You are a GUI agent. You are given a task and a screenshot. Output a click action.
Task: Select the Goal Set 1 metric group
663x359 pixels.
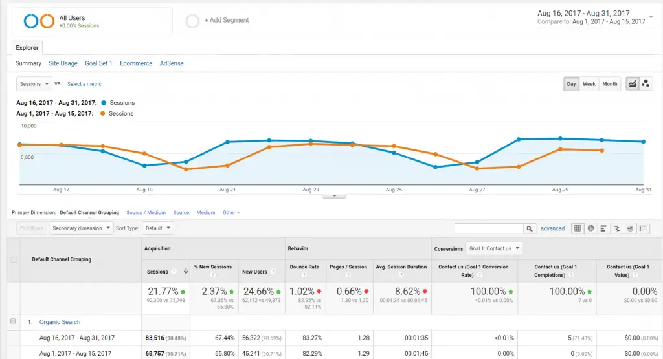[98, 63]
